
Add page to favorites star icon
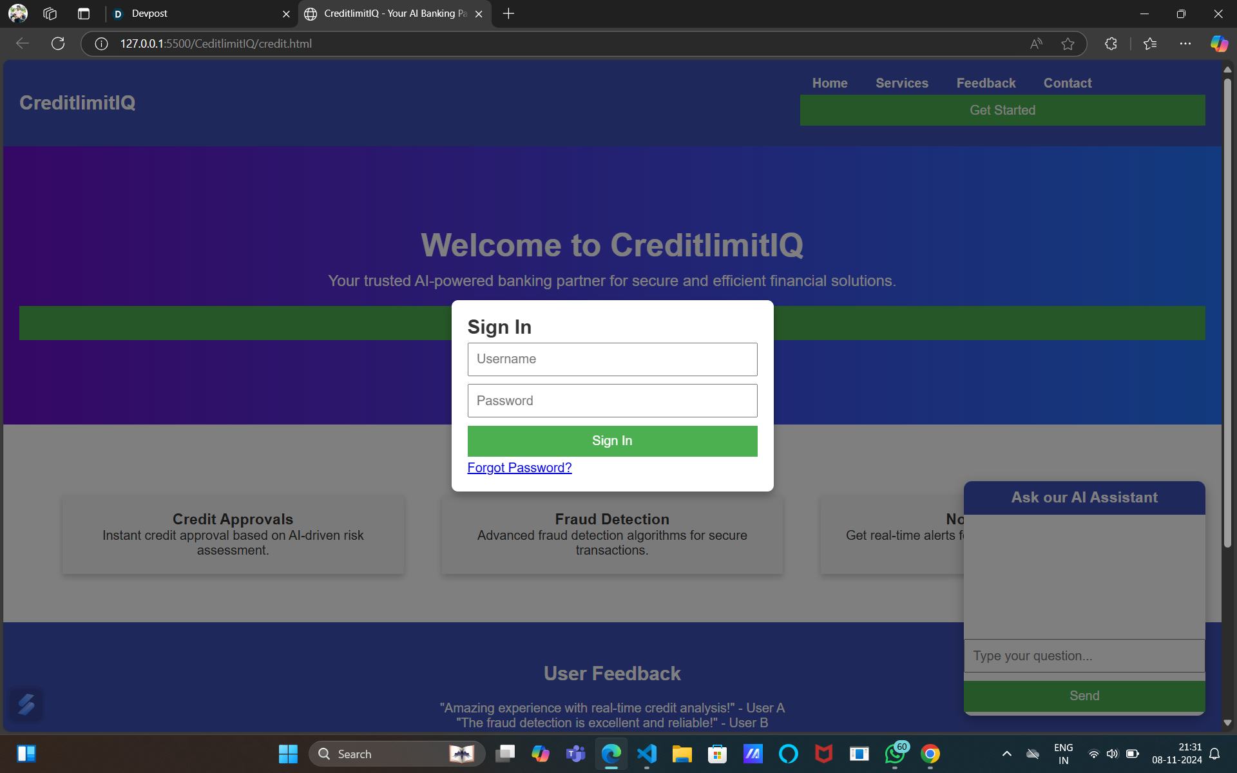(x=1068, y=44)
